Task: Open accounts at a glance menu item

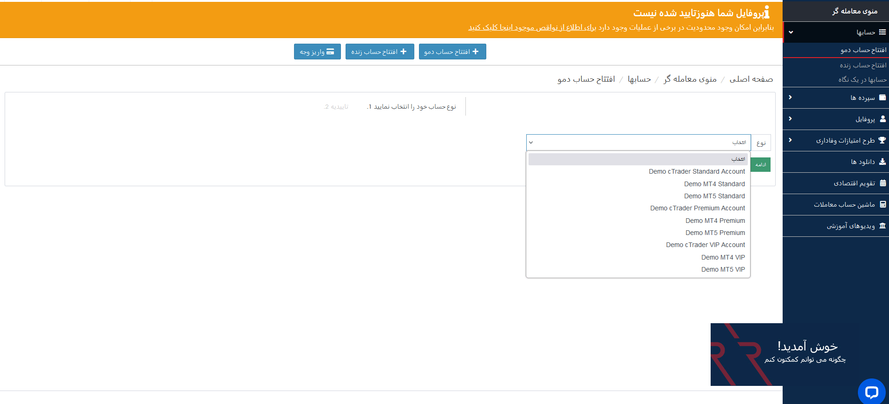Action: (x=862, y=79)
